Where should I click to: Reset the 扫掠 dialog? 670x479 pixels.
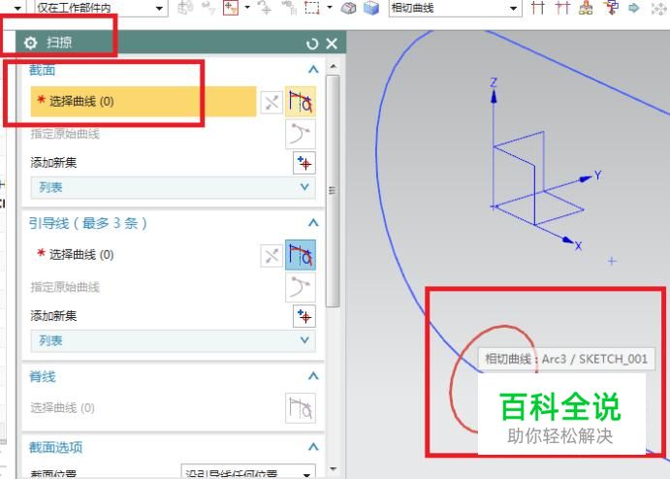(312, 44)
